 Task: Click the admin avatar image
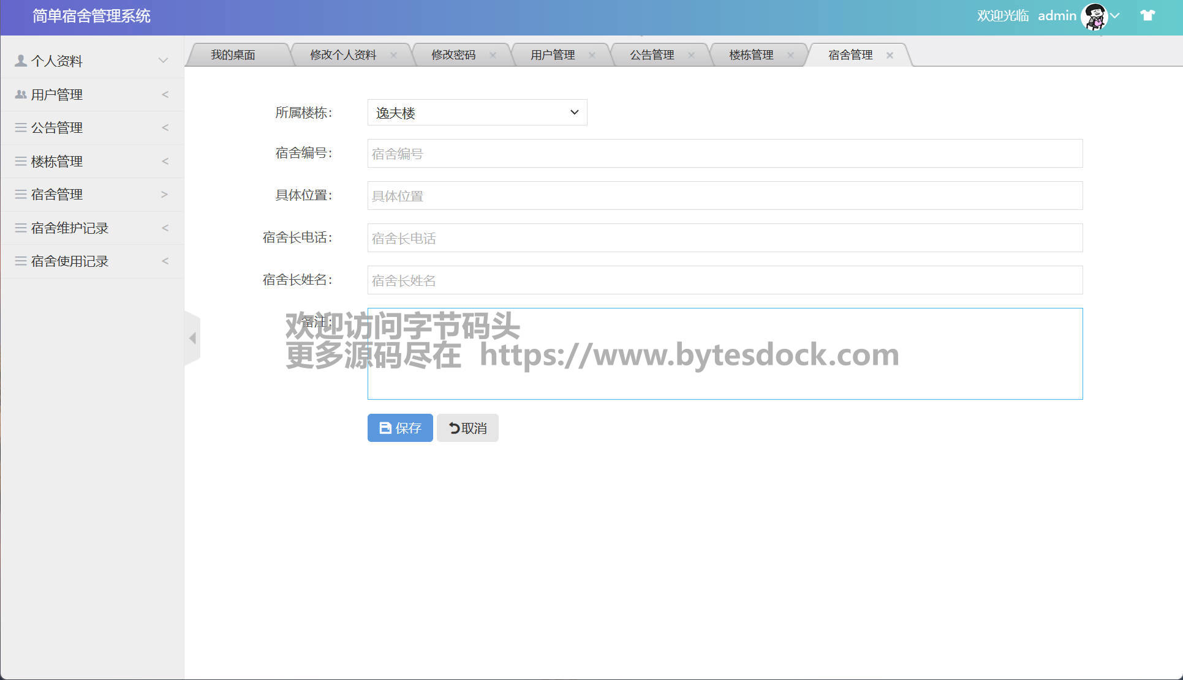(x=1094, y=16)
